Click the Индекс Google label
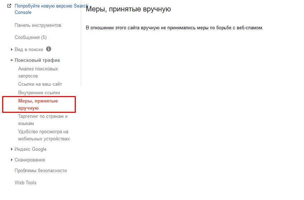Screen dimensions: 304x200 point(30,149)
